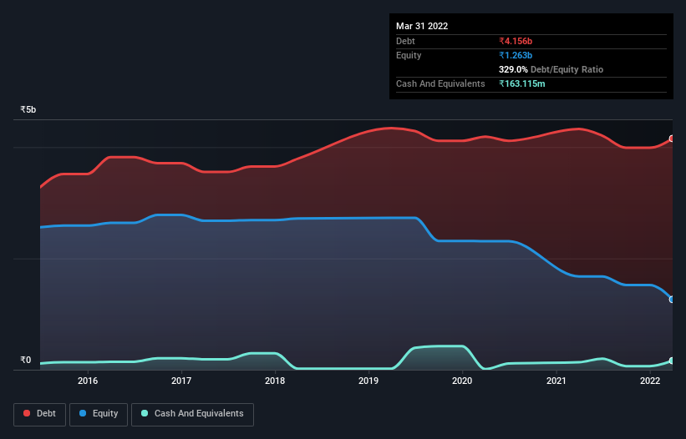Click the 2021 x-axis label
The width and height of the screenshot is (686, 439).
coord(556,381)
